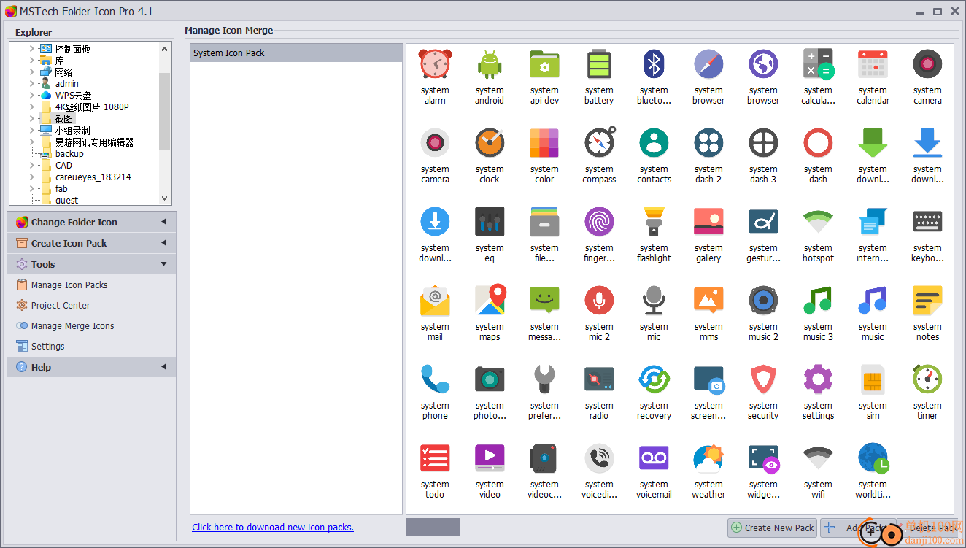Choose the system contacts icon
Screen dimensions: 966x548
tap(654, 143)
